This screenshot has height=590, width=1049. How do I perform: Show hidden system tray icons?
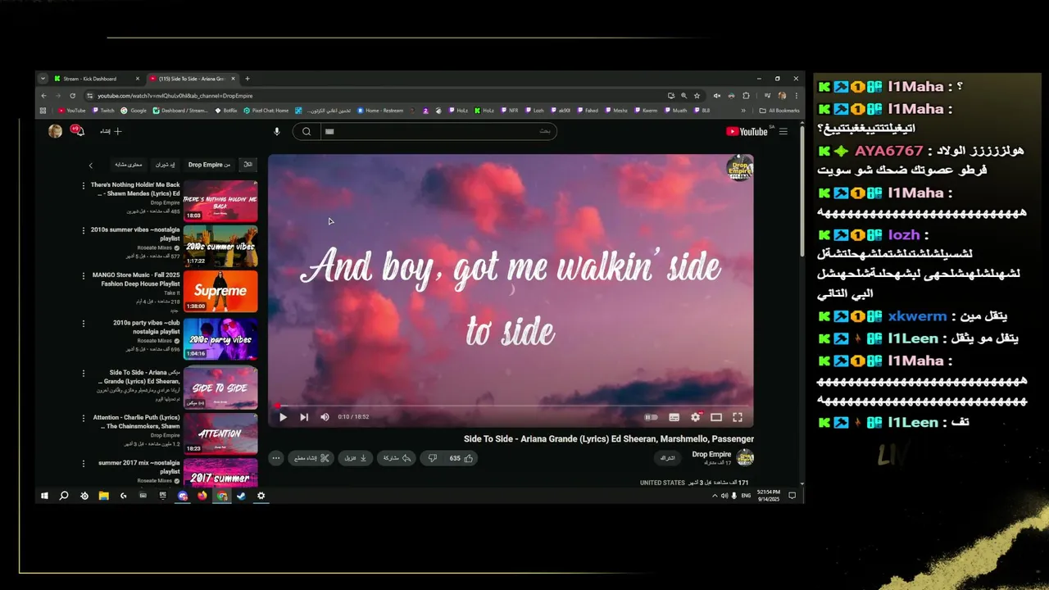pyautogui.click(x=715, y=496)
